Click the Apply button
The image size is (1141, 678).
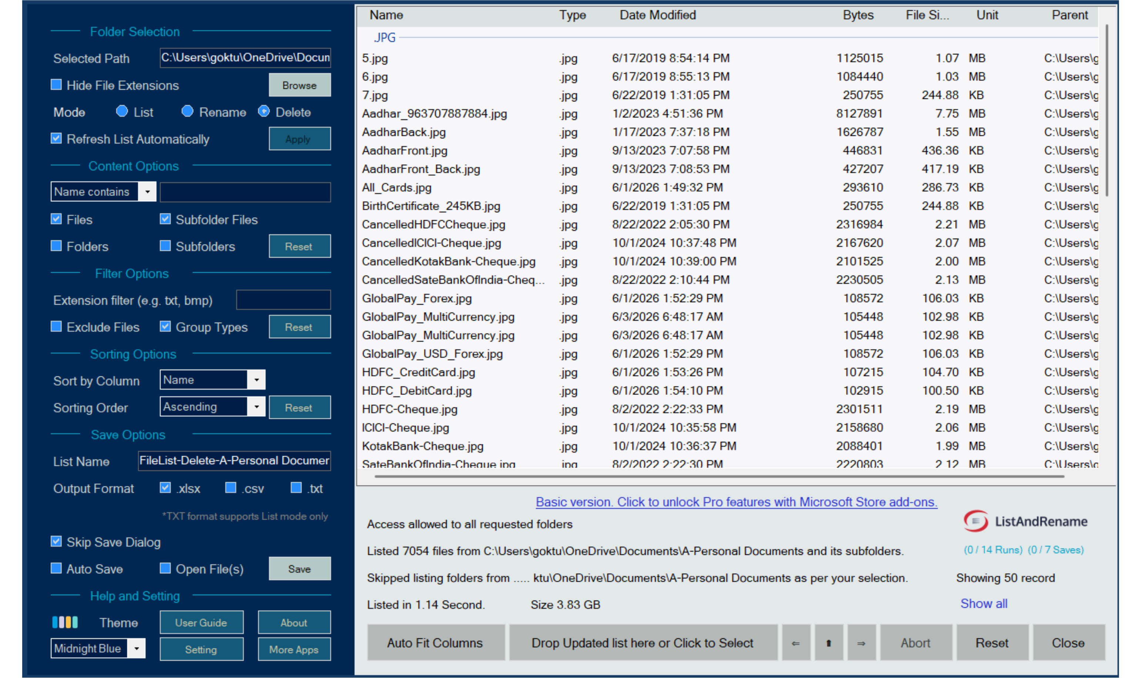coord(300,139)
